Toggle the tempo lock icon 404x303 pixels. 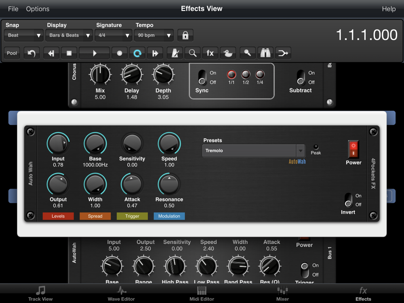(x=185, y=35)
